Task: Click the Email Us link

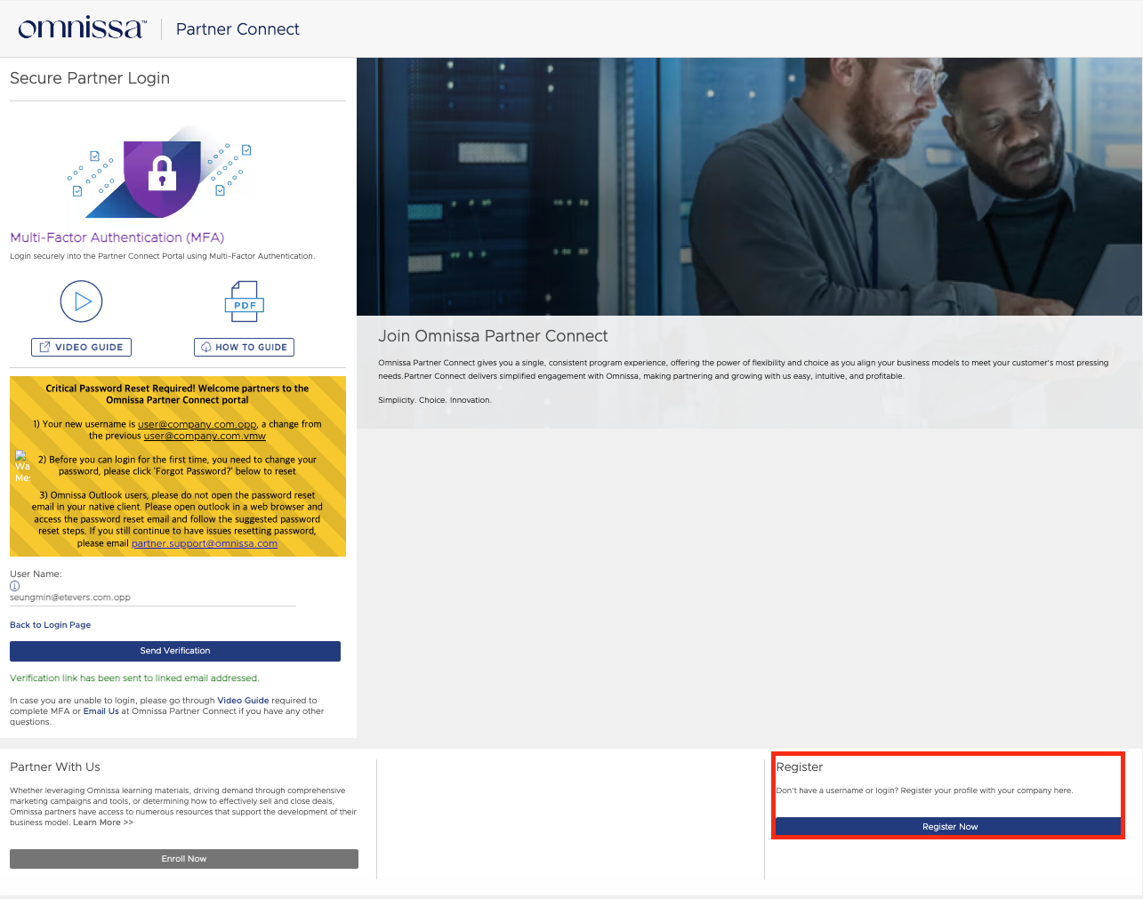Action: coord(101,711)
